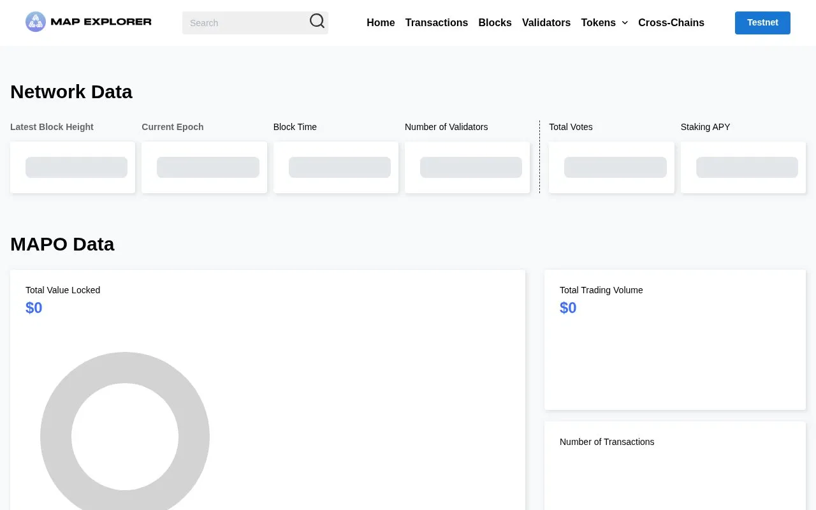
Task: Select the Block Time label
Action: 295,127
